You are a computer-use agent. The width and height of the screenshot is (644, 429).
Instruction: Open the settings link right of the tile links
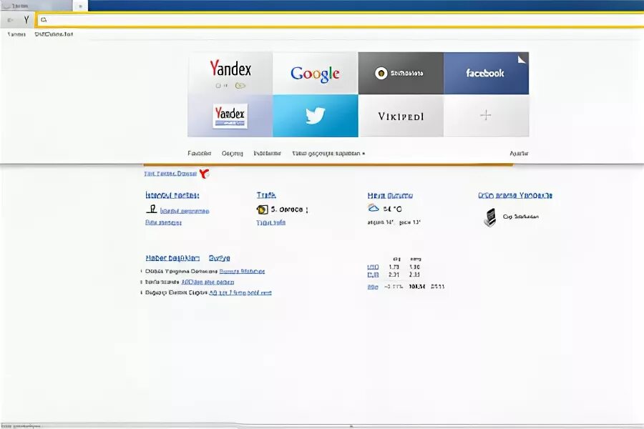click(x=519, y=153)
